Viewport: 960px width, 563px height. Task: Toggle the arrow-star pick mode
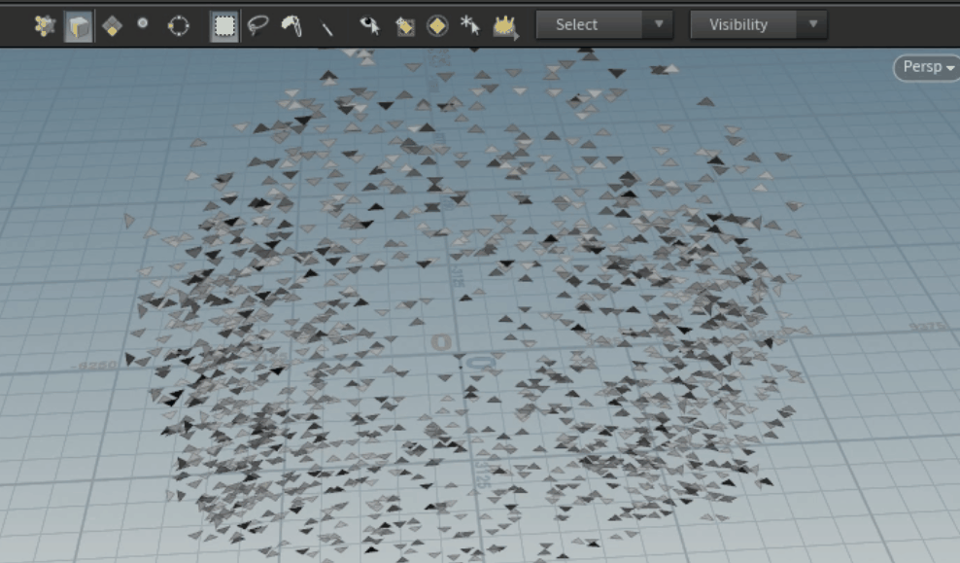[469, 24]
